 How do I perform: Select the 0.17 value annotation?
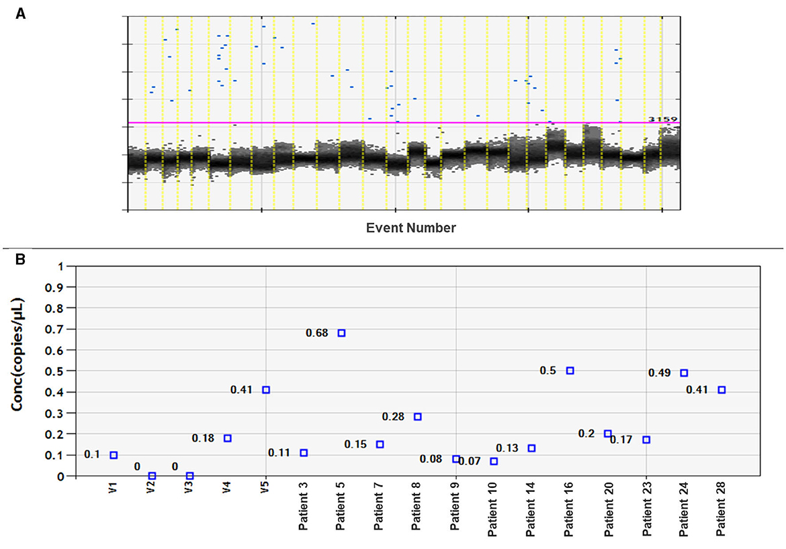point(621,440)
